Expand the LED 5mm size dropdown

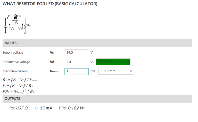pyautogui.click(x=116, y=71)
